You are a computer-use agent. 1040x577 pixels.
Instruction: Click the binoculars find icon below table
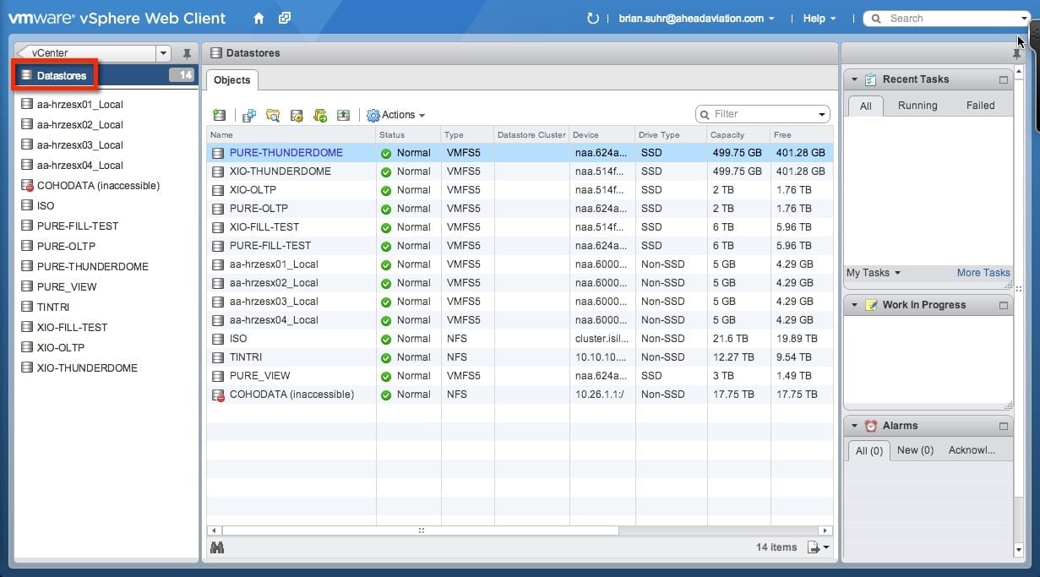click(x=217, y=547)
